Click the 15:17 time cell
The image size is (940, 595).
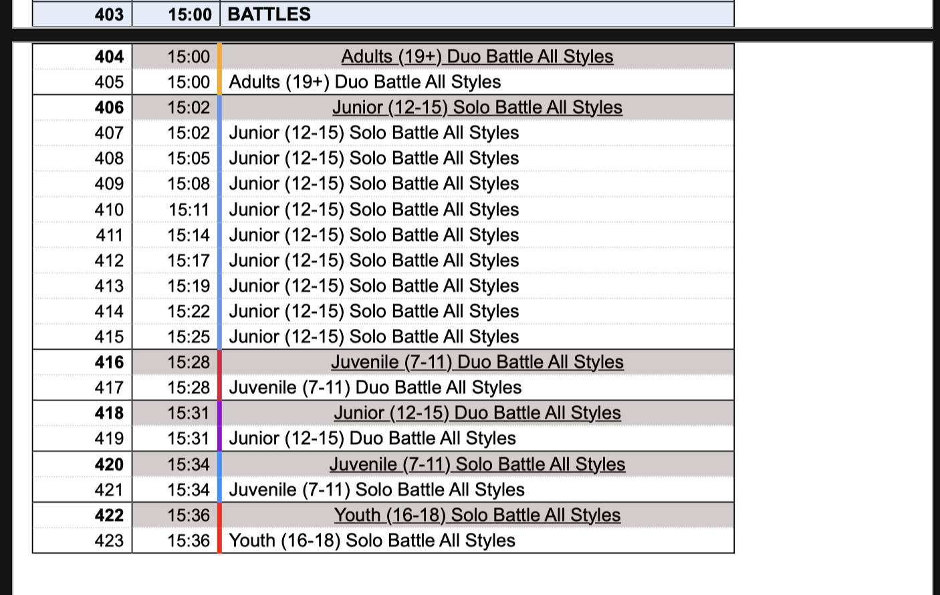(x=189, y=261)
